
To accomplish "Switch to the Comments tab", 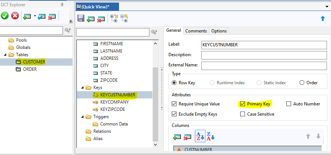I will (196, 31).
